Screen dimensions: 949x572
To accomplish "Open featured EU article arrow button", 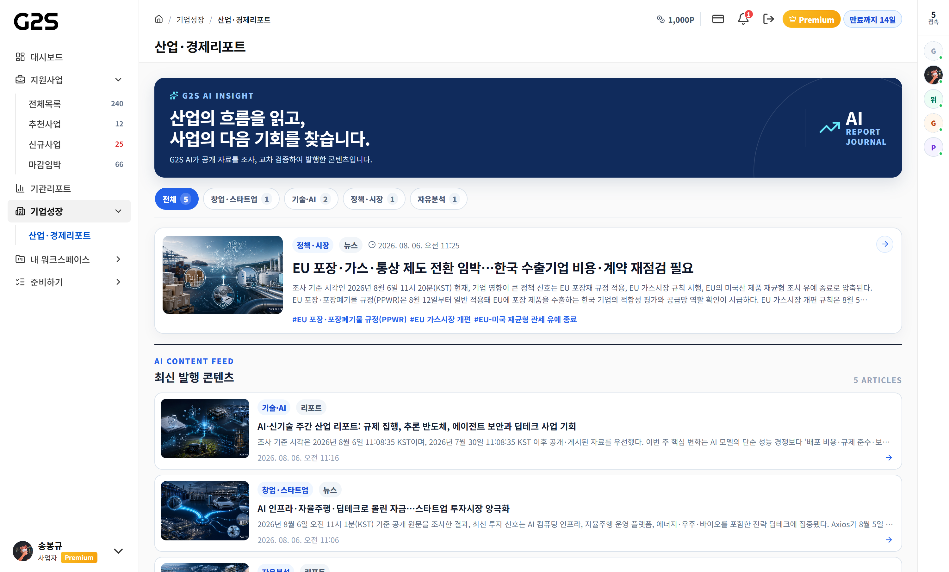I will [x=885, y=244].
